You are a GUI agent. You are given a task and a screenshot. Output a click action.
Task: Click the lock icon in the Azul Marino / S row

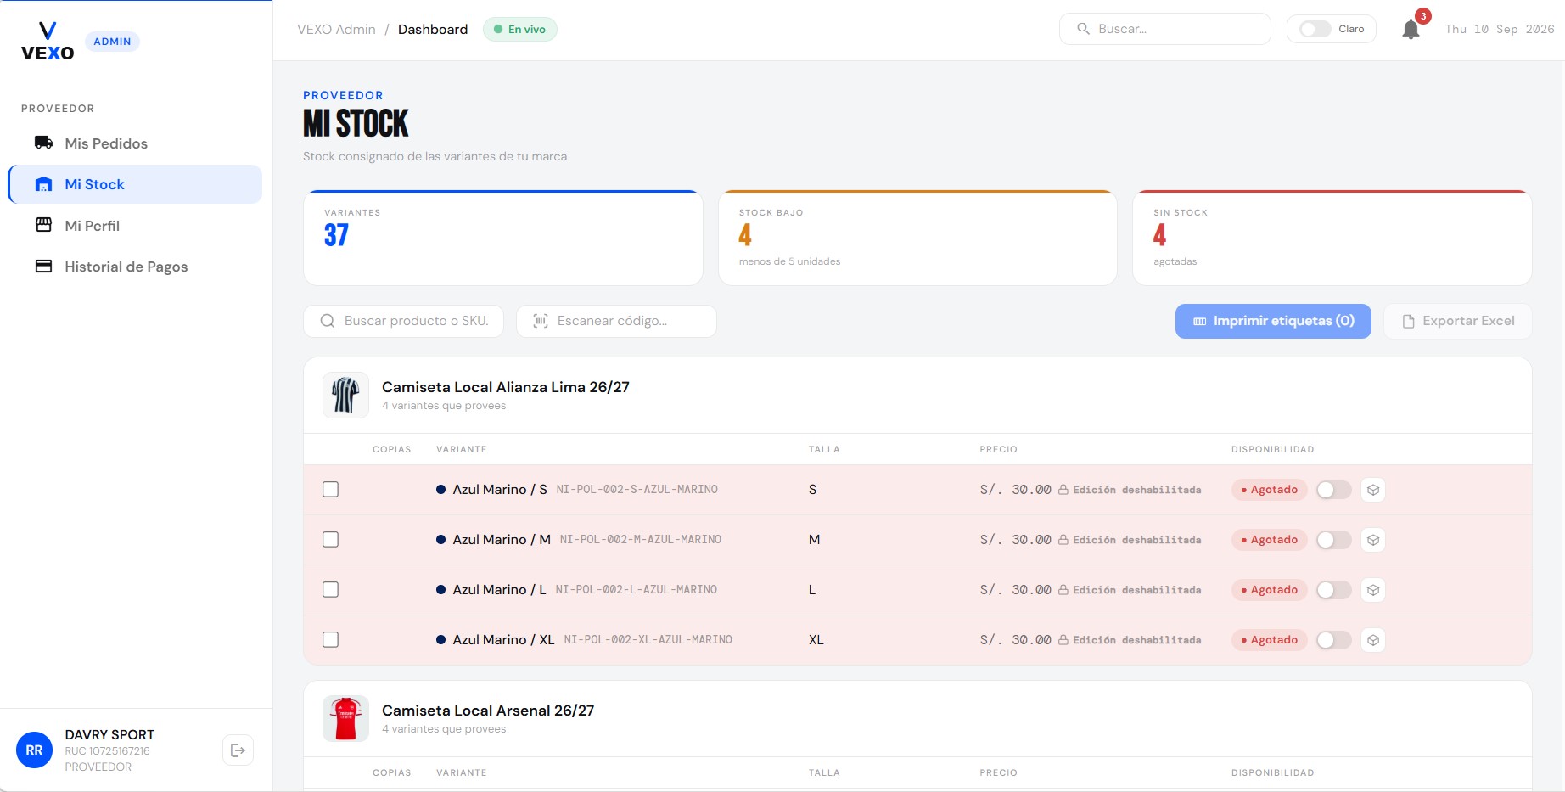coord(1063,490)
